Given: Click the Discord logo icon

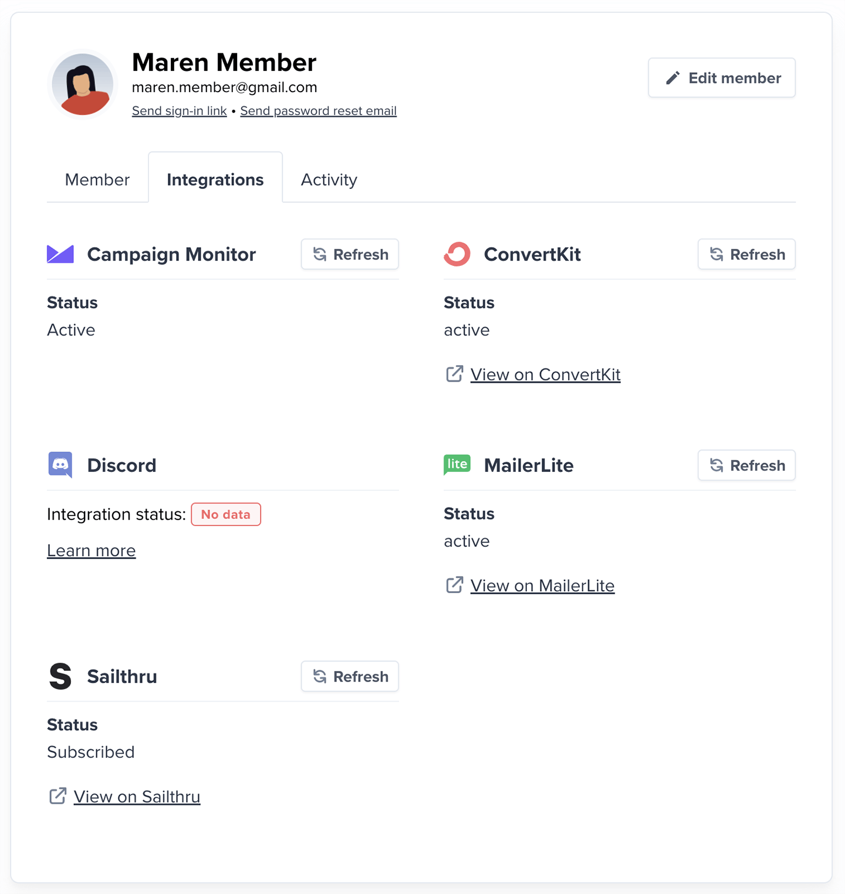Looking at the screenshot, I should click(59, 465).
